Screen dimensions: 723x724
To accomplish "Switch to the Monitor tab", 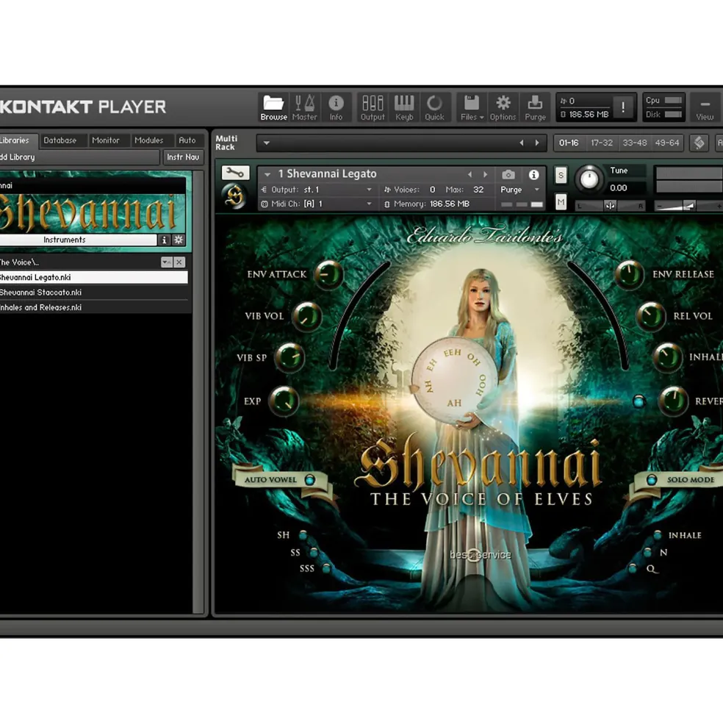I will pos(106,140).
